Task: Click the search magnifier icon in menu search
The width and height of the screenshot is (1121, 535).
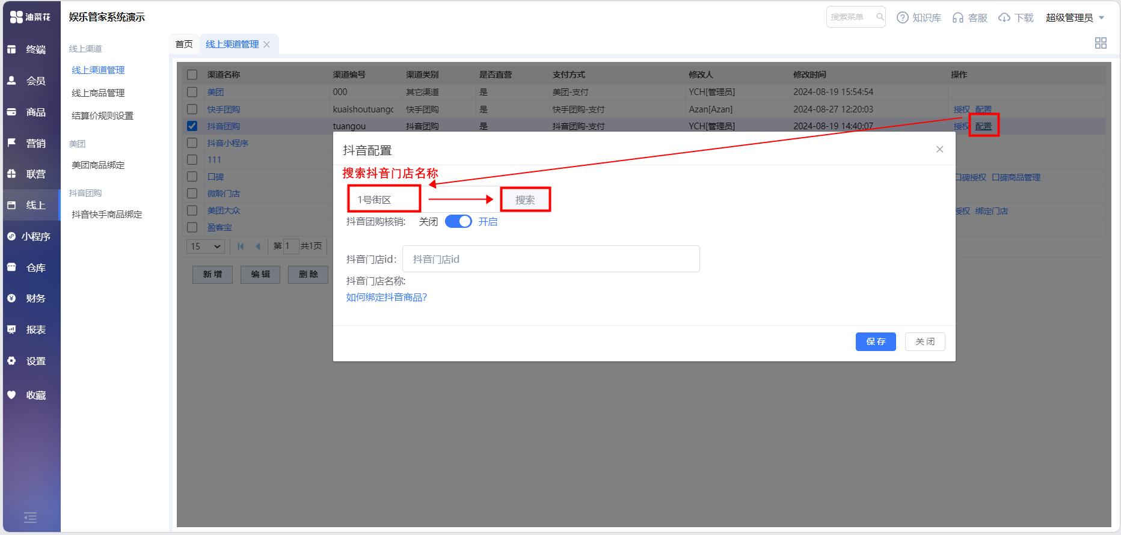Action: tap(880, 17)
